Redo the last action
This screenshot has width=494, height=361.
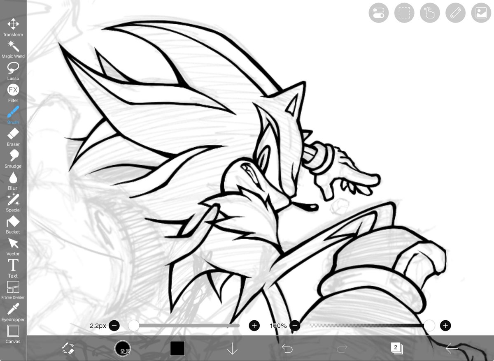pyautogui.click(x=342, y=349)
